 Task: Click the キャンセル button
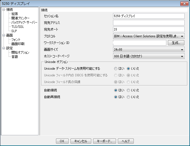(x=81, y=141)
